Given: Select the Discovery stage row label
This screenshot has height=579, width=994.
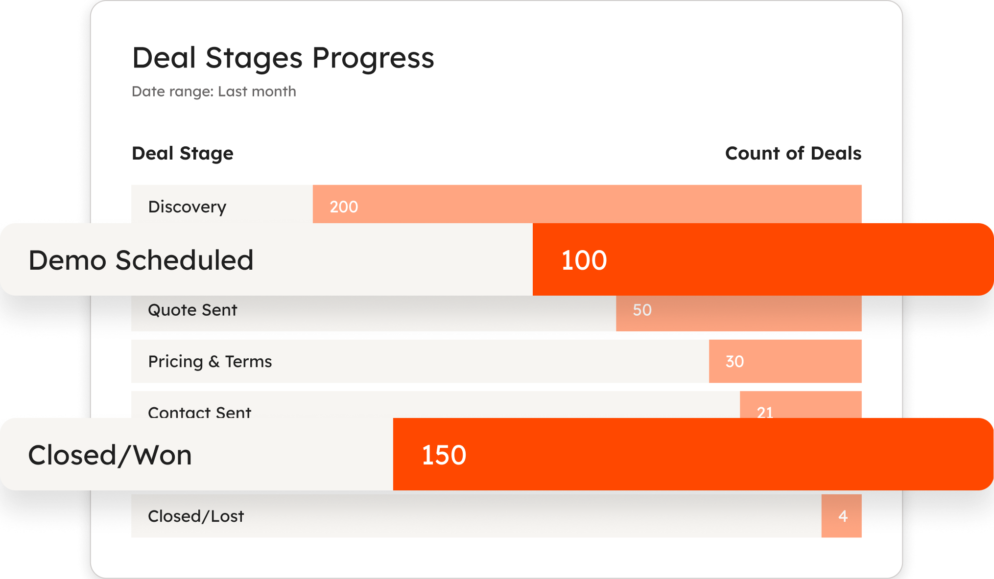Looking at the screenshot, I should [187, 207].
